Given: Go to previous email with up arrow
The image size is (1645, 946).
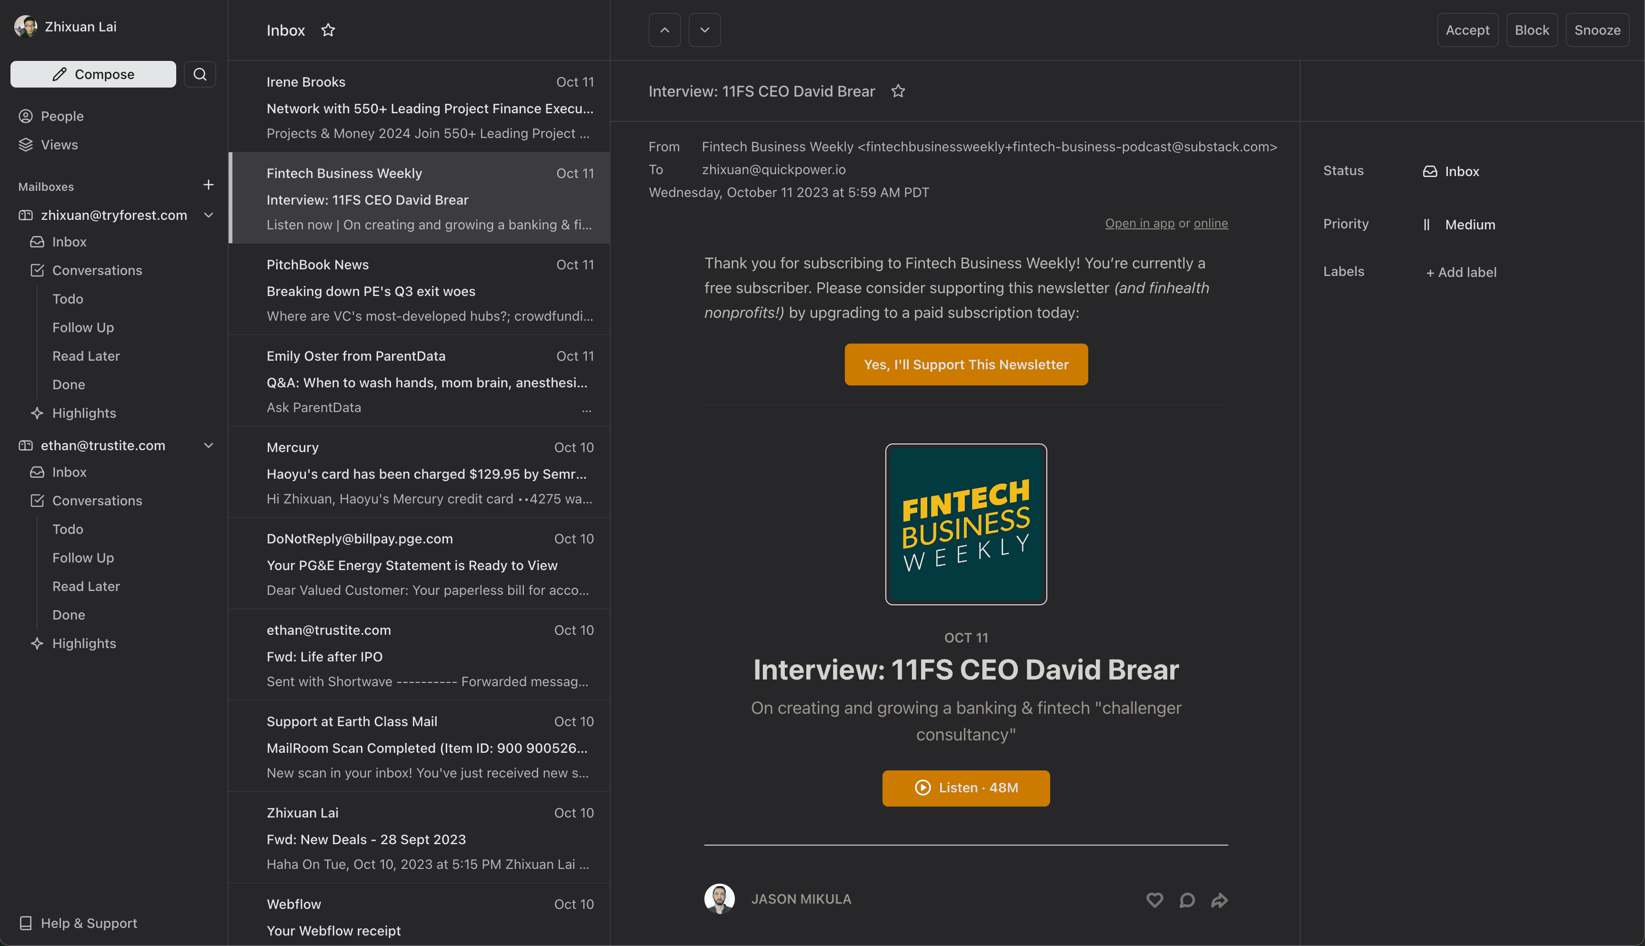Looking at the screenshot, I should click(x=664, y=30).
